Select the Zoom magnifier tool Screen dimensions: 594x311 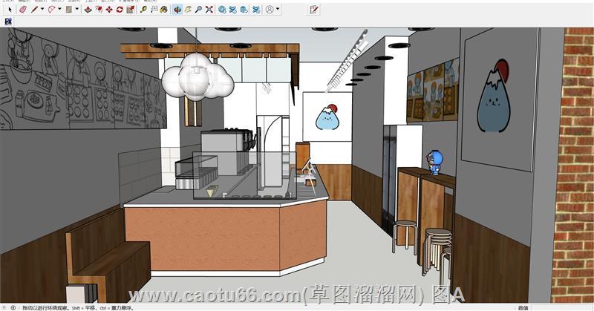point(198,10)
